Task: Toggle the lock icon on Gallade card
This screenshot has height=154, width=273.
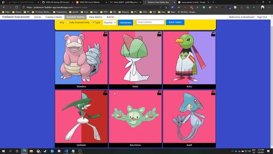Action: point(105,93)
